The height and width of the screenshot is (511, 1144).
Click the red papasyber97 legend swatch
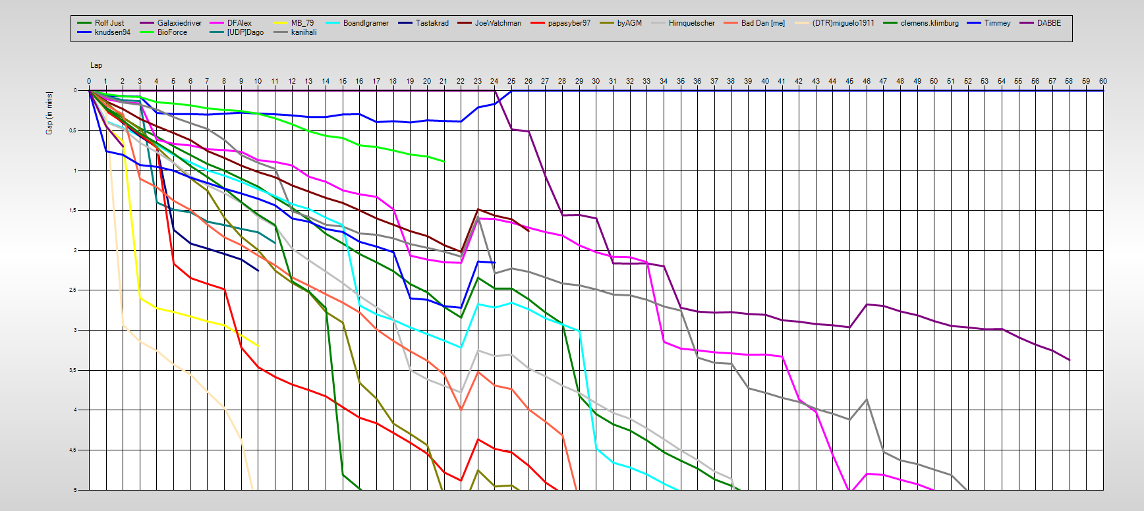click(538, 23)
